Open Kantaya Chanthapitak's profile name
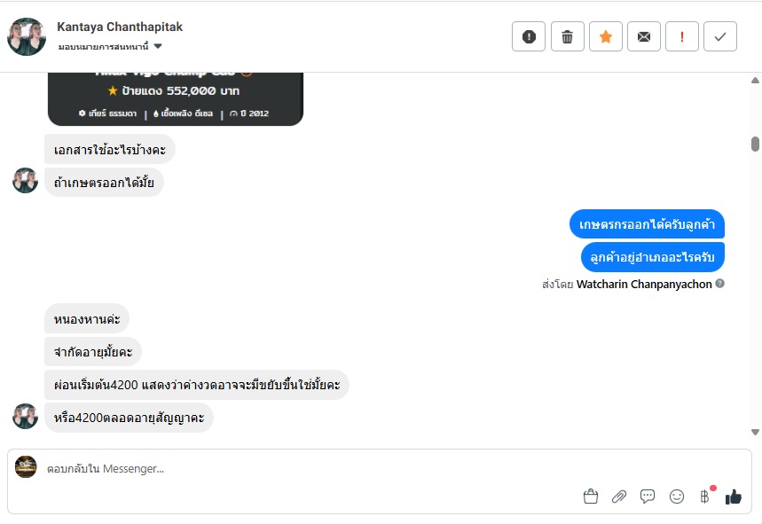 (120, 27)
